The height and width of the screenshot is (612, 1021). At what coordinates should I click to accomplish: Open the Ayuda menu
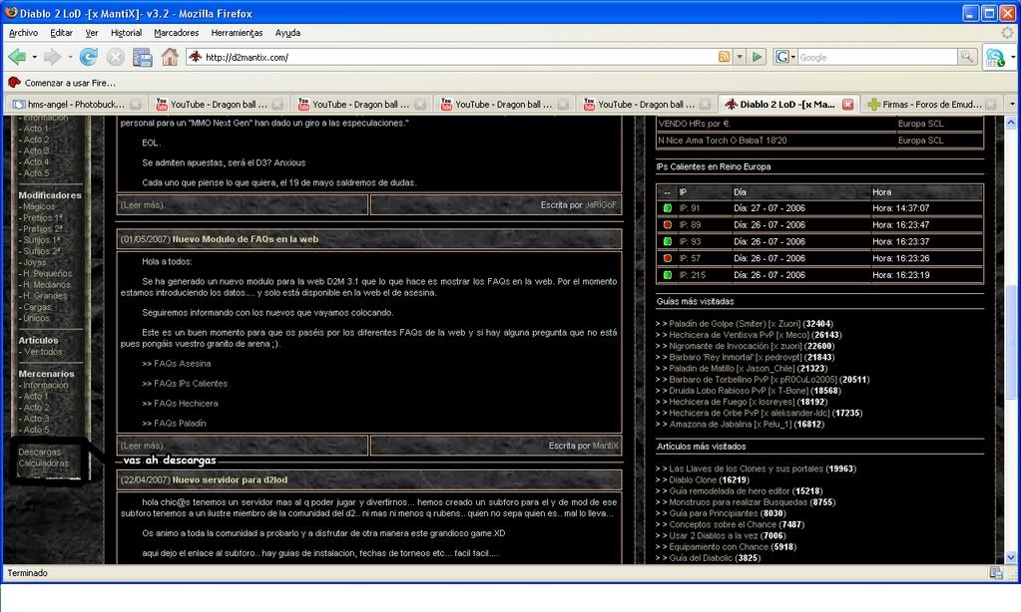coord(287,33)
